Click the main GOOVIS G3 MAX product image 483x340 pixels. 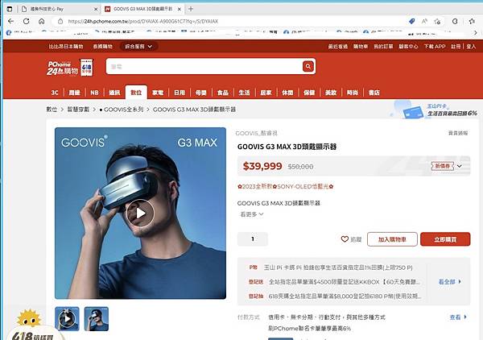coord(140,213)
